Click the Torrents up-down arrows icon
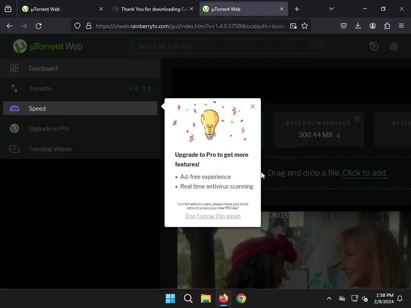This screenshot has height=308, width=411. (x=14, y=88)
